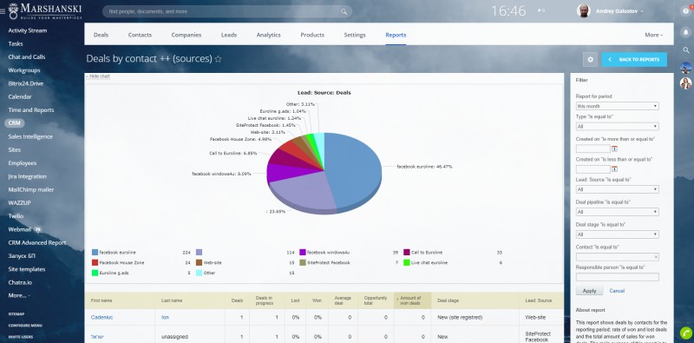Image resolution: width=694 pixels, height=343 pixels.
Task: Open calendar picker for Created on more than
Action: point(614,148)
